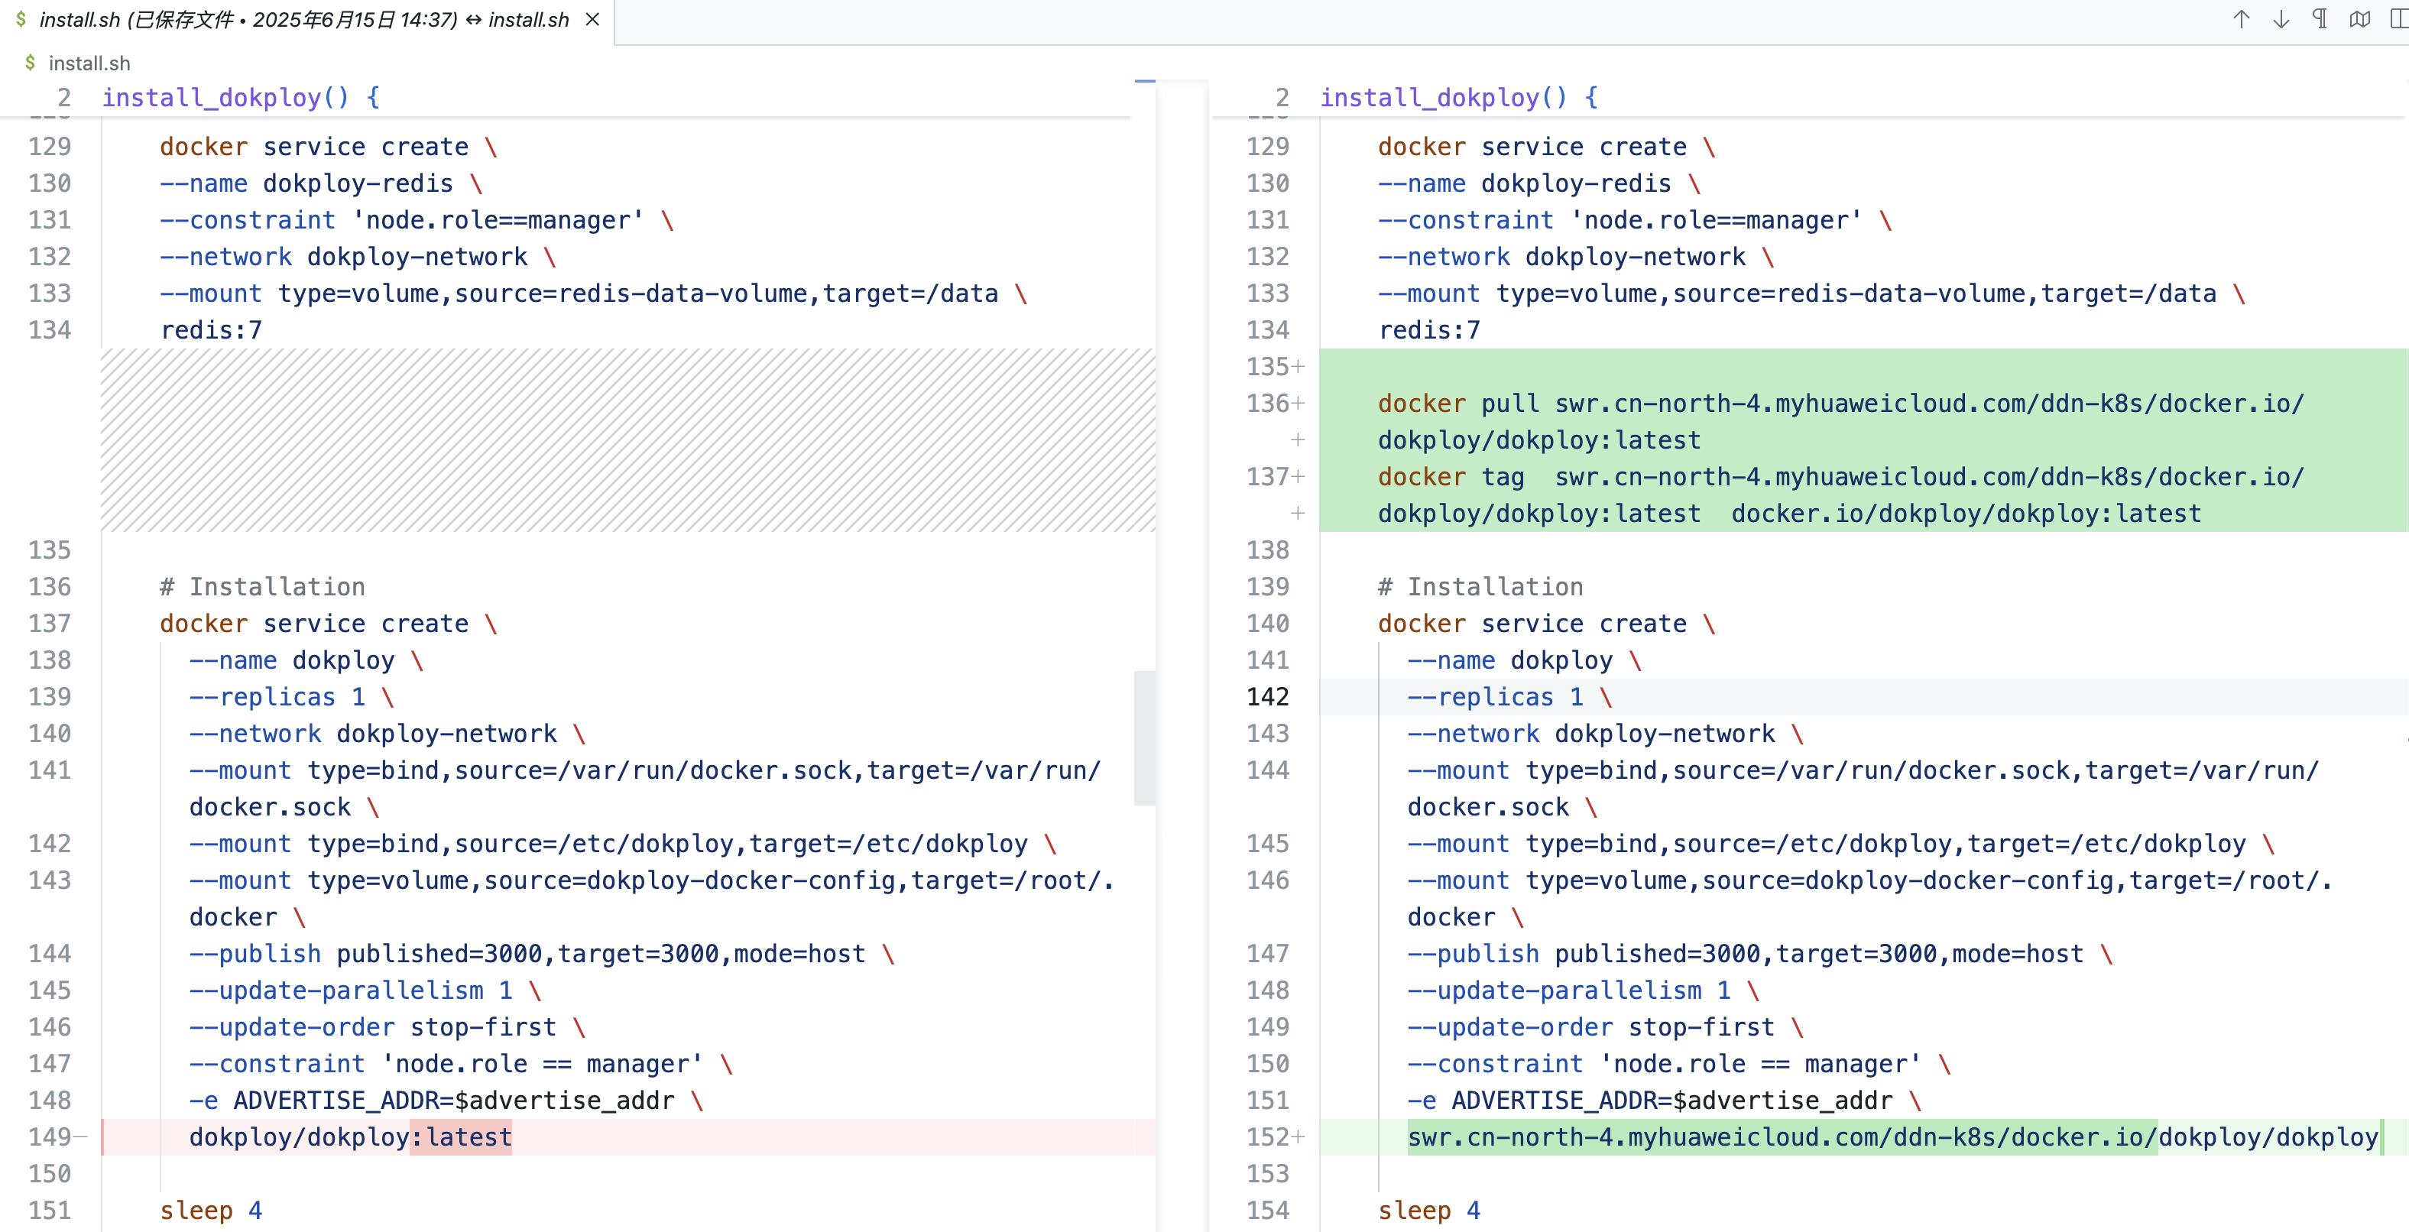
Task: Click removed text 'dokploy/dokploy:latest' on left
Action: [350, 1136]
